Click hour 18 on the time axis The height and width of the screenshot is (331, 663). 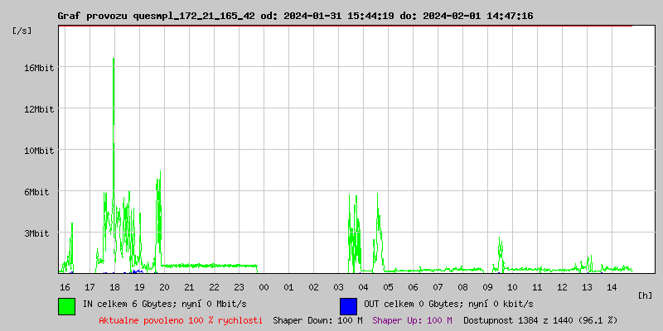[114, 286]
